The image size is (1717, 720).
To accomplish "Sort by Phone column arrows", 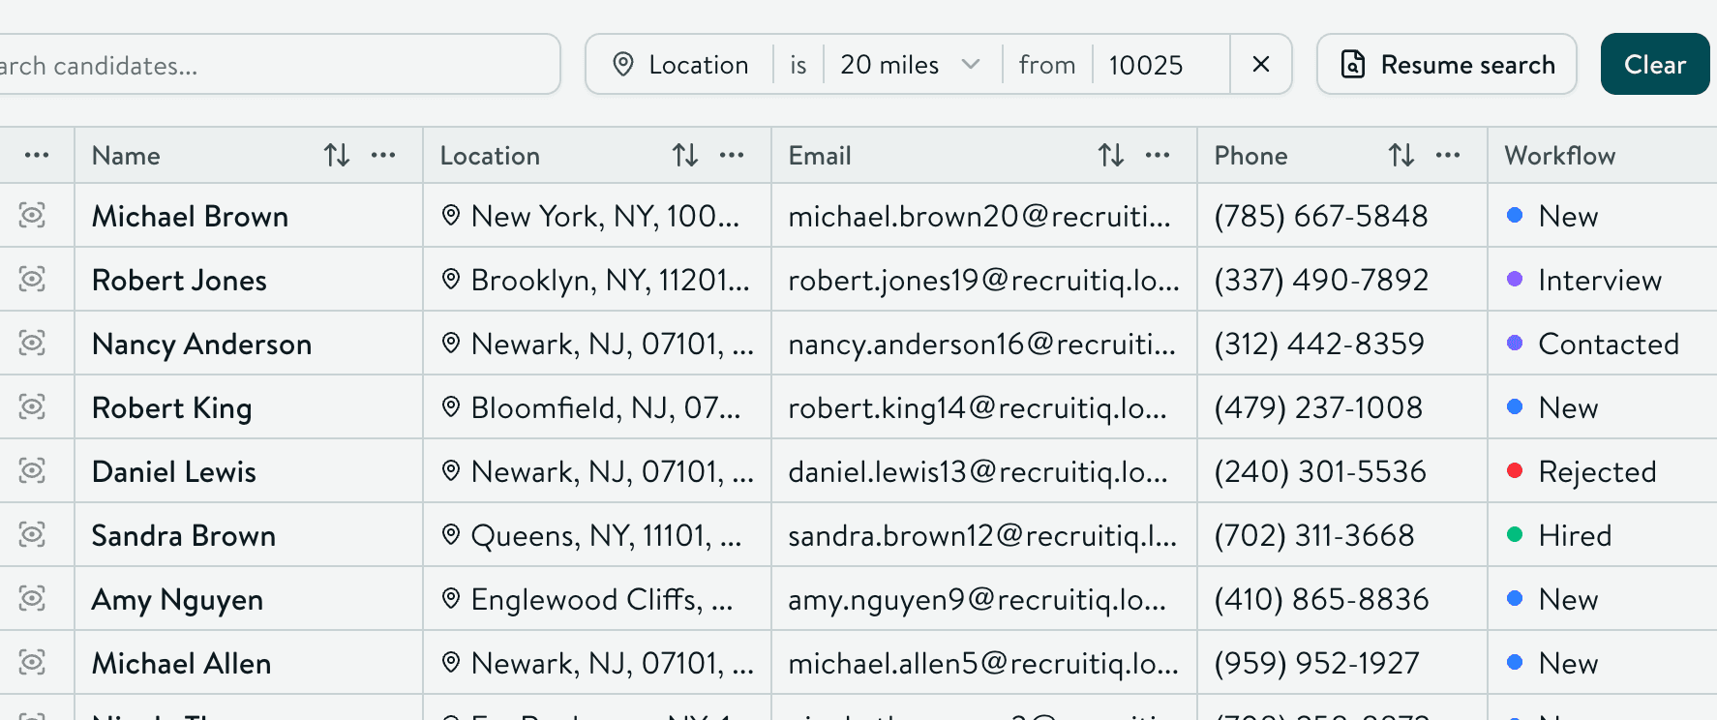I will [1401, 155].
